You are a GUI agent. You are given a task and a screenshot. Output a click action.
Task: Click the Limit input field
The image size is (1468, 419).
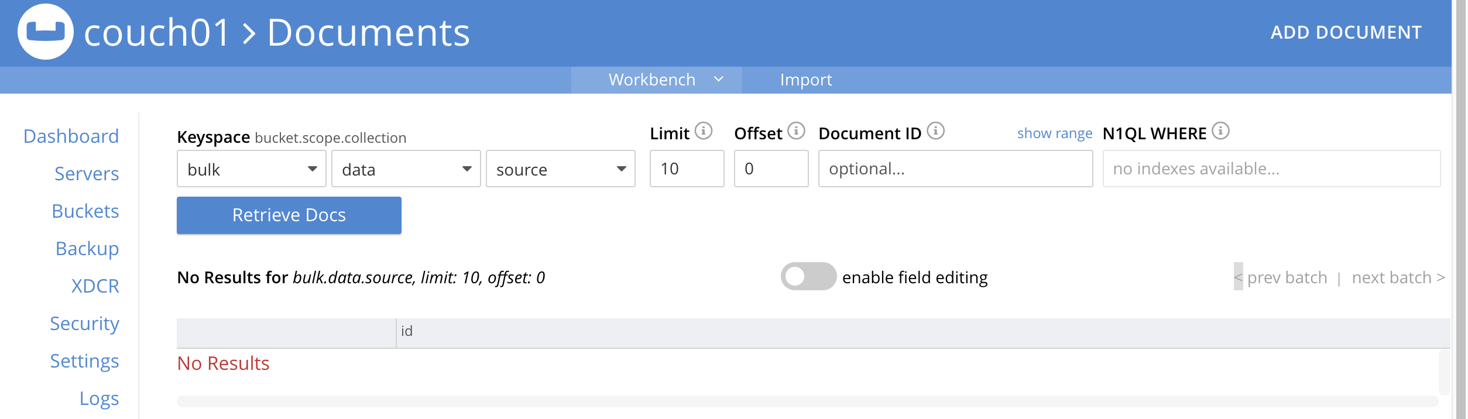tap(687, 169)
